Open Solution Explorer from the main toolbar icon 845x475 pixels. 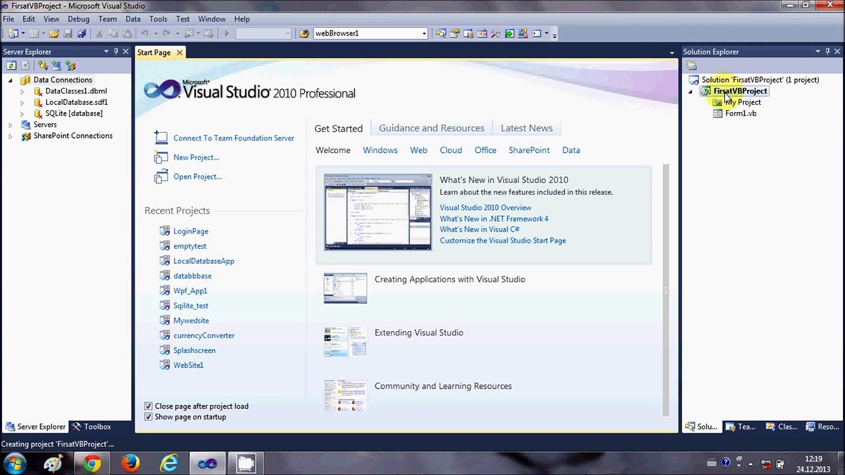(440, 33)
